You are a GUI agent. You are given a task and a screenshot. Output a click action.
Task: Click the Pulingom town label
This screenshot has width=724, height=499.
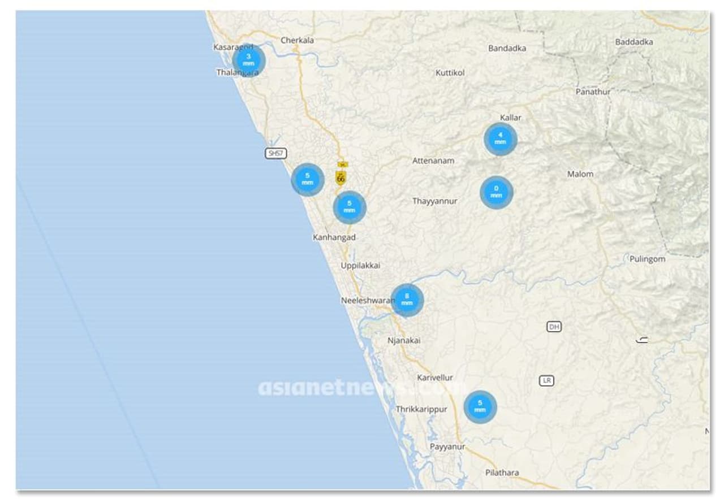(647, 259)
